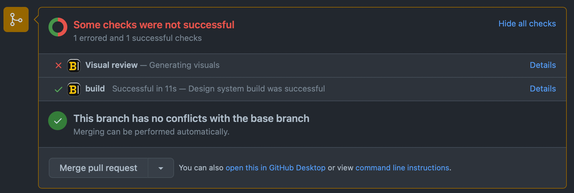The image size is (574, 193).
Task: Click the "Some checks were not successful" heading
Action: pos(154,25)
